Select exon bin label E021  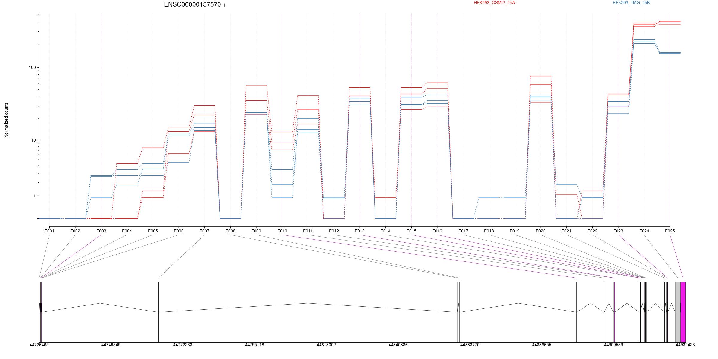[566, 231]
